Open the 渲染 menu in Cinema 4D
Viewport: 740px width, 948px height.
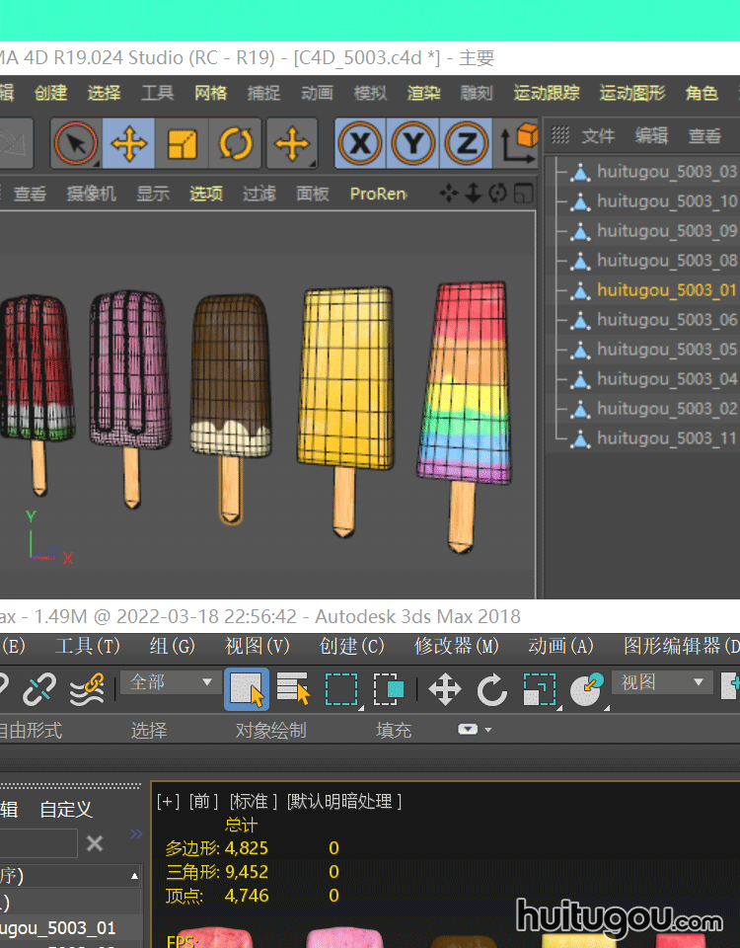tap(423, 93)
